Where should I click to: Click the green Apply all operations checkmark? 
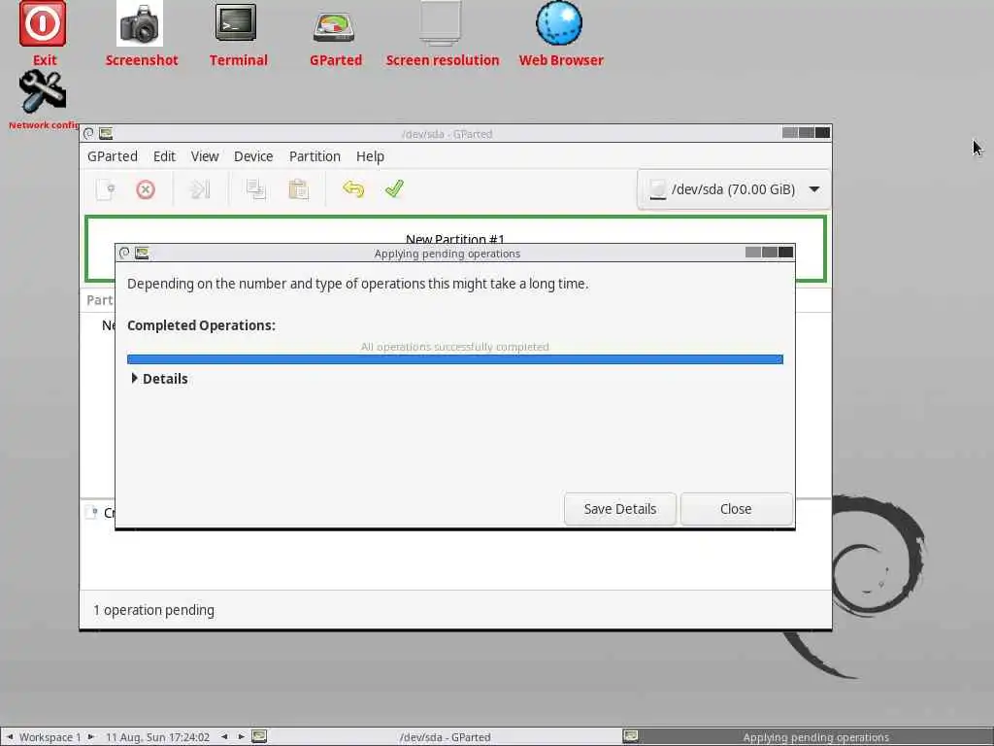click(394, 188)
